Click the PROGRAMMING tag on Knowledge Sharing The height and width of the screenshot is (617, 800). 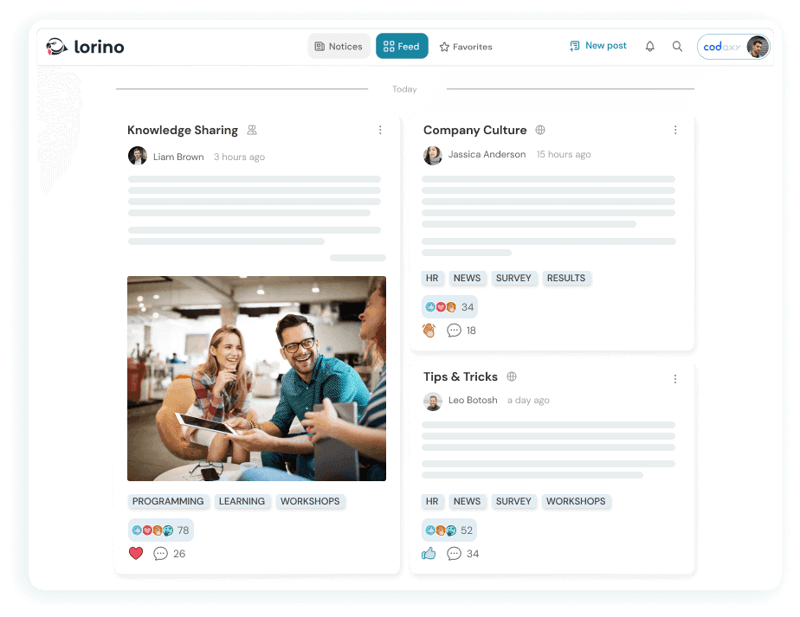tap(168, 501)
